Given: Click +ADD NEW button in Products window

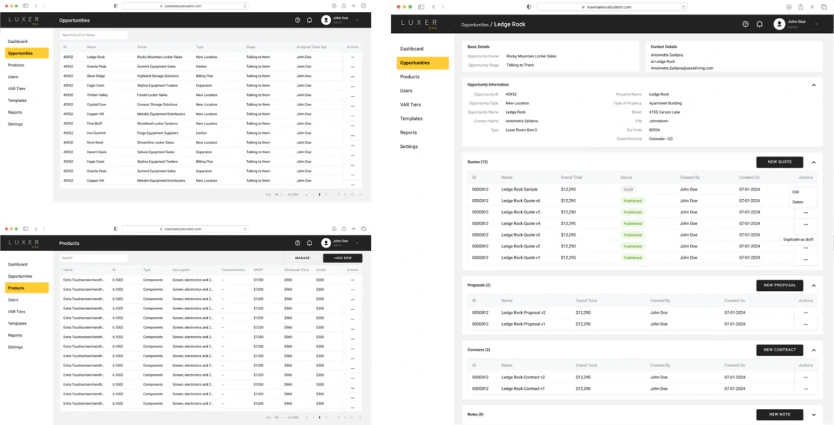Looking at the screenshot, I should click(x=343, y=258).
